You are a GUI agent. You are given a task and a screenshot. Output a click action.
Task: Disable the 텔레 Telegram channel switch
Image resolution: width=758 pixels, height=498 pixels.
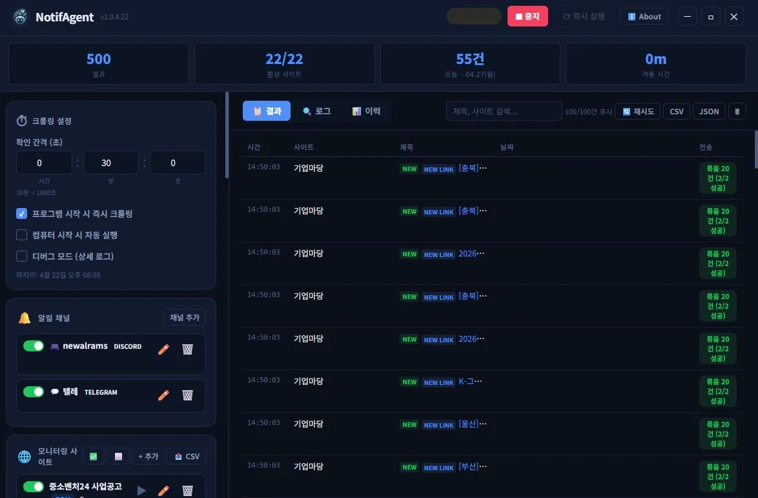point(34,391)
